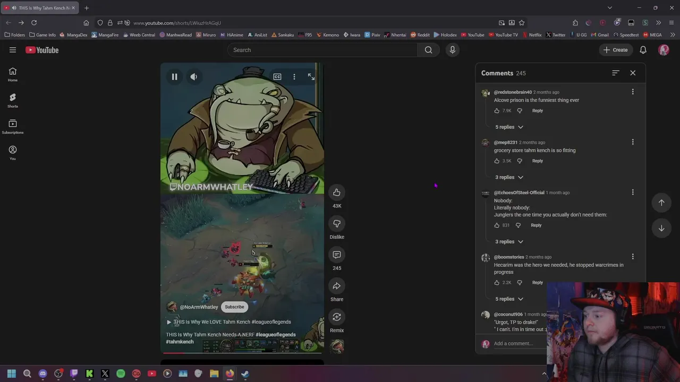Like the EchoesOfSteel-Official comment
This screenshot has height=382, width=680.
tap(497, 225)
